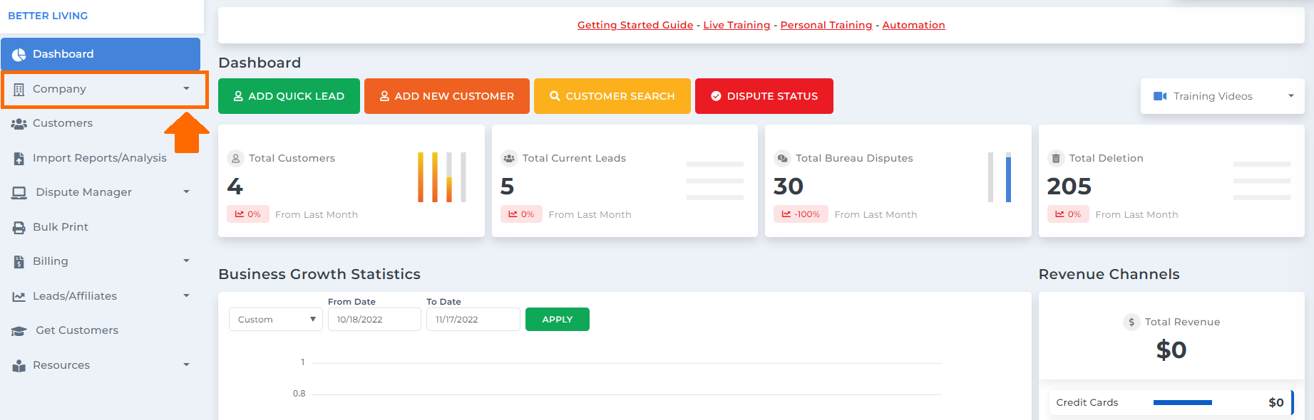Image resolution: width=1314 pixels, height=420 pixels.
Task: Open the Getting Started Guide link
Action: pos(635,25)
